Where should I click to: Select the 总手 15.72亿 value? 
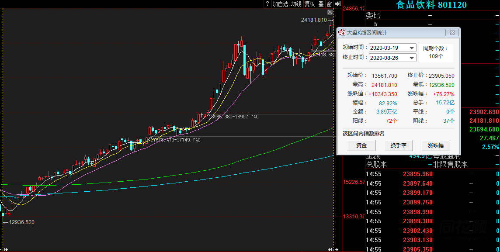coord(445,103)
